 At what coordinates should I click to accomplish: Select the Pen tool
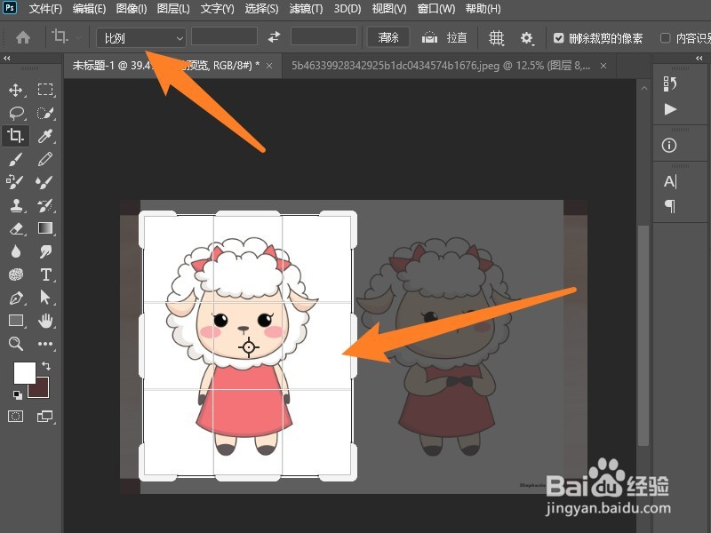pos(16,298)
